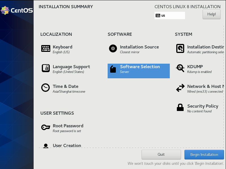Open Time & Date settings label
Viewport: 226px width, 169px height.
[x=66, y=86]
